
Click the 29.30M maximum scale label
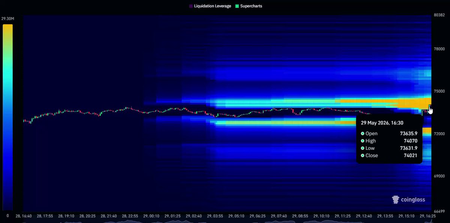[x=7, y=18]
